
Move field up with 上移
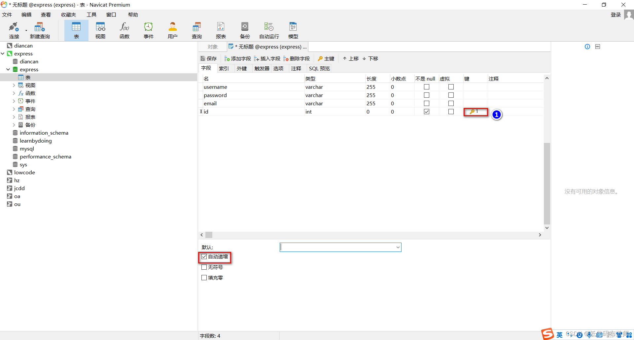point(351,58)
